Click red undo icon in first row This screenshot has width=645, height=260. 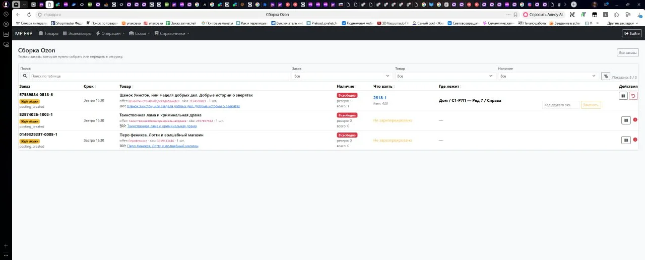(x=633, y=96)
